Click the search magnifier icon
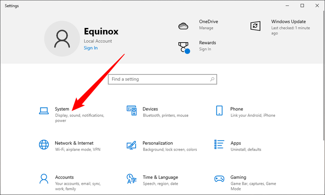Screen dimensions: 325x195 (x=212, y=79)
